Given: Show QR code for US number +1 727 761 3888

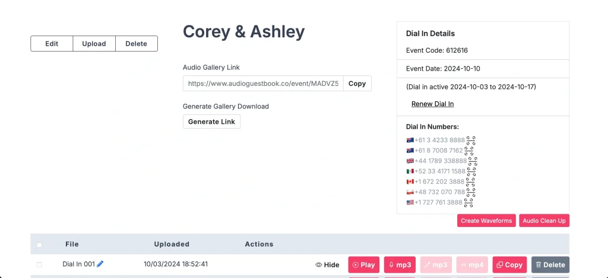Looking at the screenshot, I should (468, 203).
